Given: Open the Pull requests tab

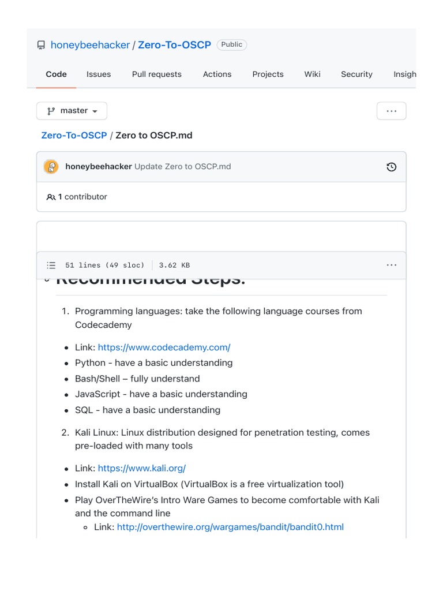Looking at the screenshot, I should [156, 74].
